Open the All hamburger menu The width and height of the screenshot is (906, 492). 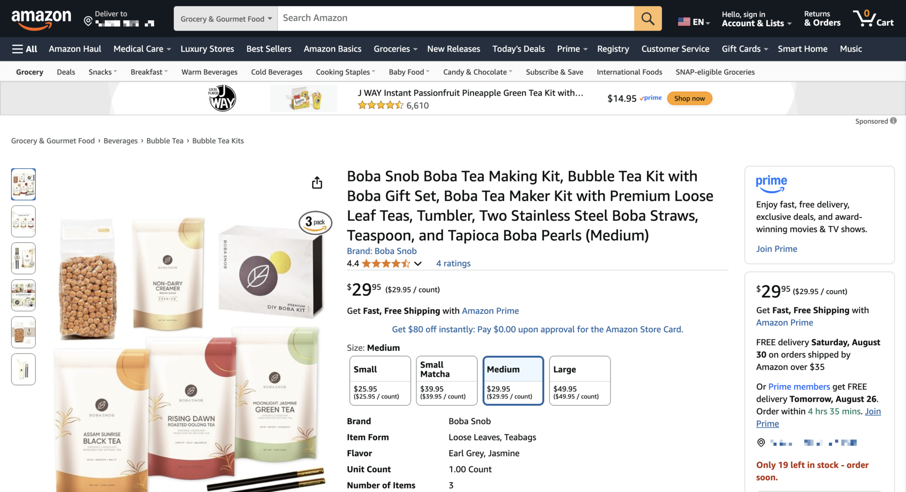click(x=25, y=49)
